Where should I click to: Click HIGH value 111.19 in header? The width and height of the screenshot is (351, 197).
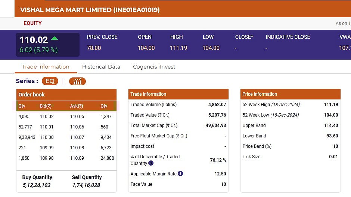[x=178, y=48]
